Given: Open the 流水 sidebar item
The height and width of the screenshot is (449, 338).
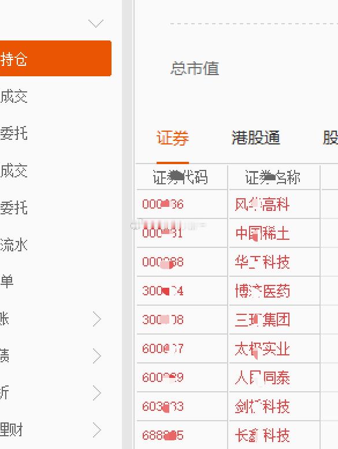Looking at the screenshot, I should click(x=14, y=245).
